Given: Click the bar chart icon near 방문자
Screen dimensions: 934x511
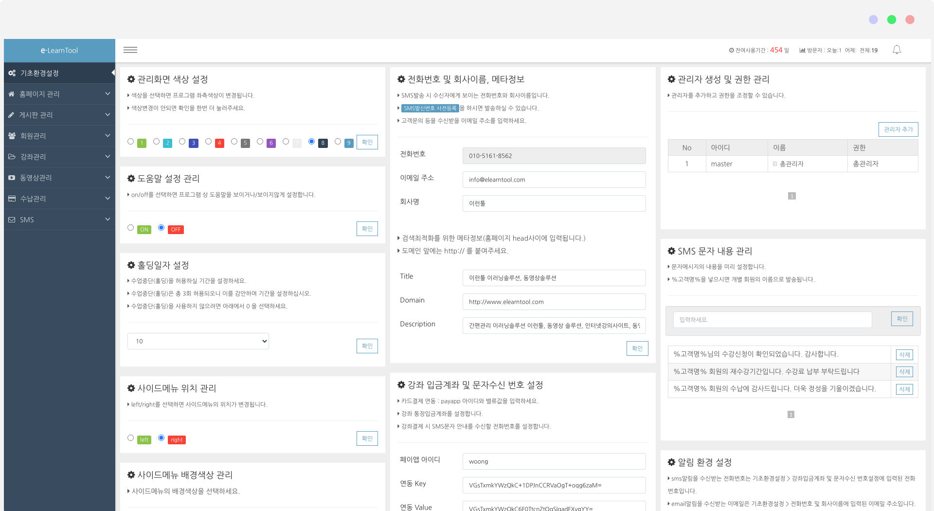Looking at the screenshot, I should pyautogui.click(x=802, y=50).
